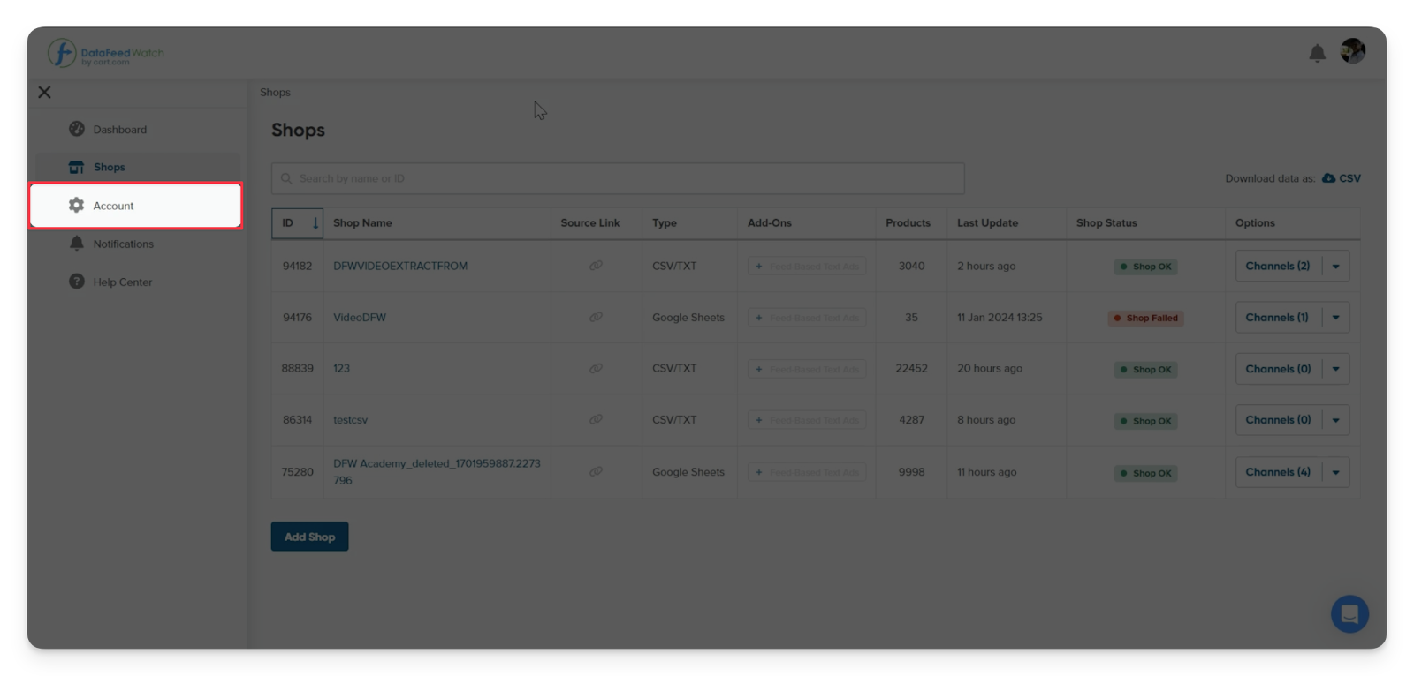The image size is (1414, 676).
Task: Click the CSV download cloud icon
Action: click(1328, 178)
